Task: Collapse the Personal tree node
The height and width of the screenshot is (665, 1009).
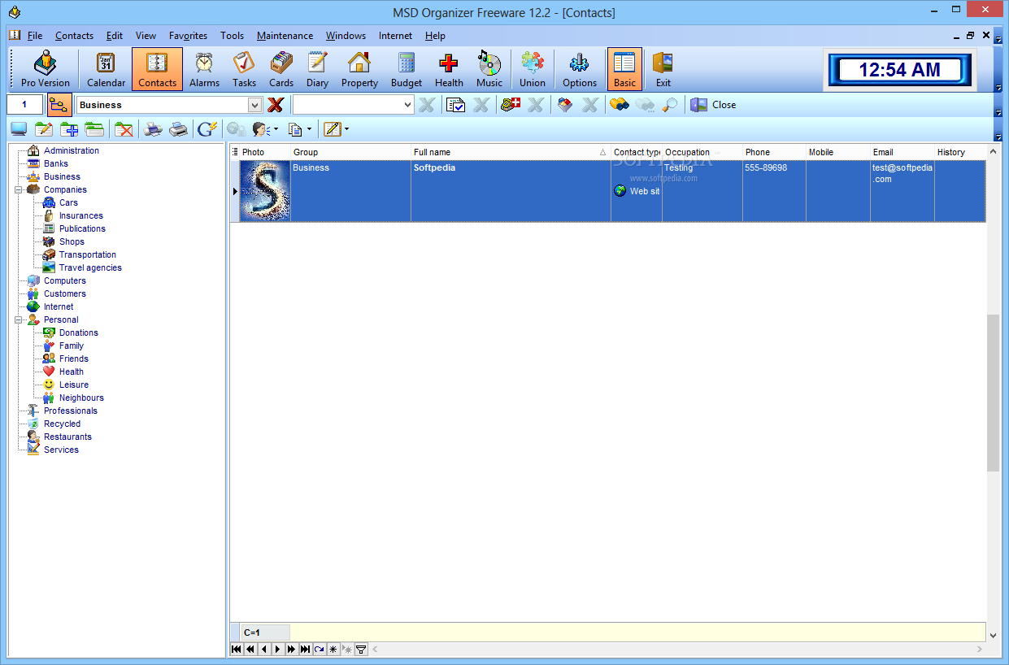Action: (18, 319)
